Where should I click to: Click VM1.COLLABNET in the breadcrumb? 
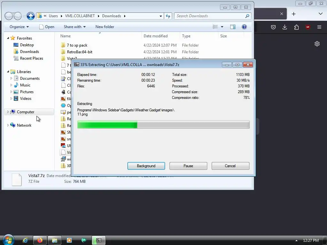[x=80, y=16]
